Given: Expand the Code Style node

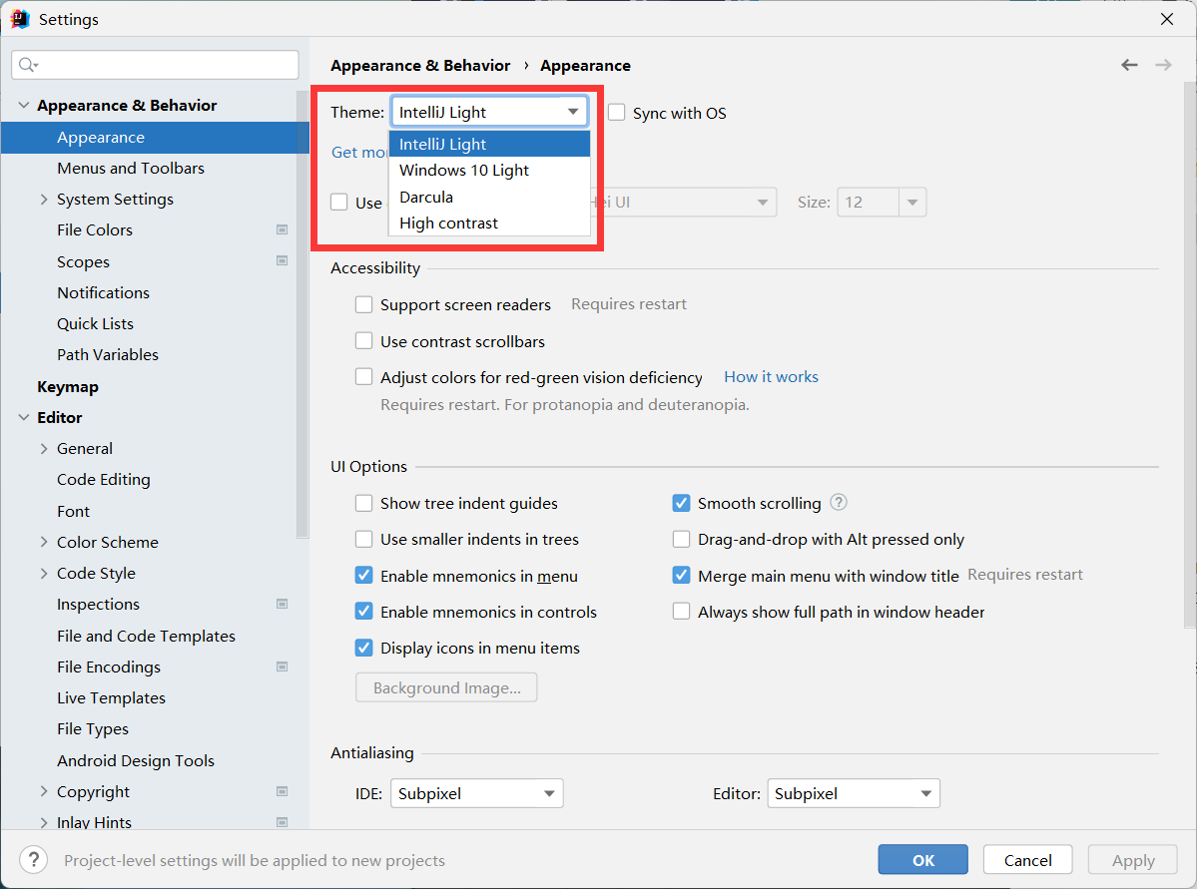Looking at the screenshot, I should [44, 573].
